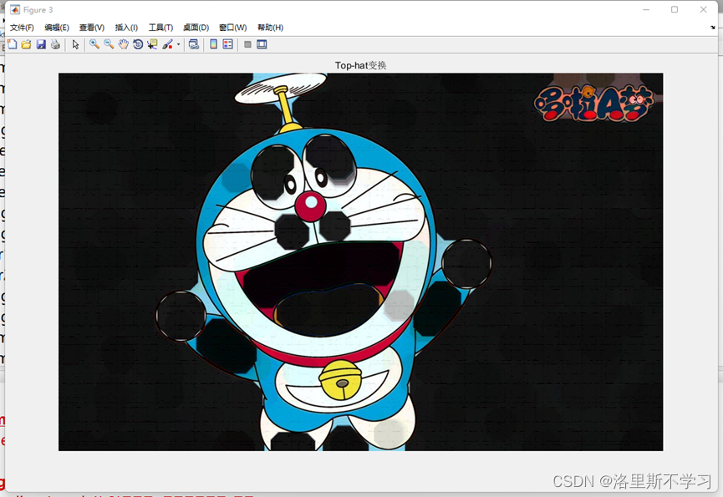
Task: Click the Top-hat变换 plot title
Action: pyautogui.click(x=360, y=65)
